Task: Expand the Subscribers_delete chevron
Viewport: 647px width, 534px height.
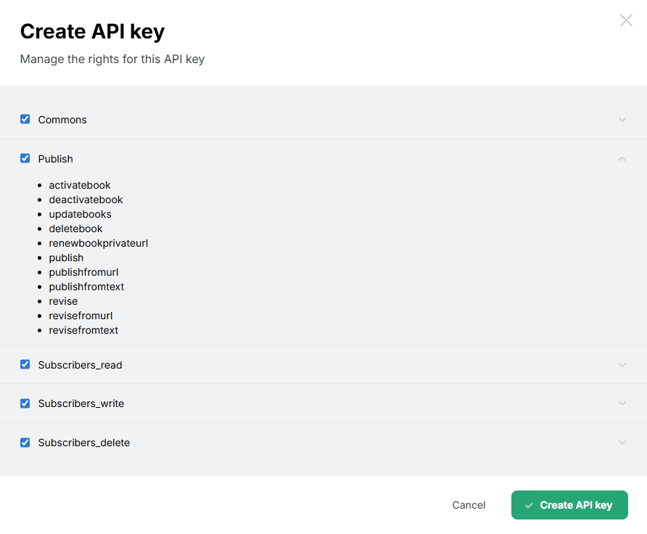Action: click(622, 443)
